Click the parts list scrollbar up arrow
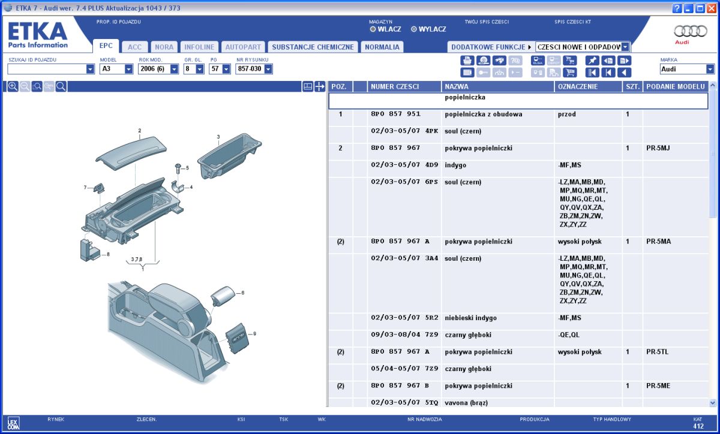 click(x=713, y=86)
